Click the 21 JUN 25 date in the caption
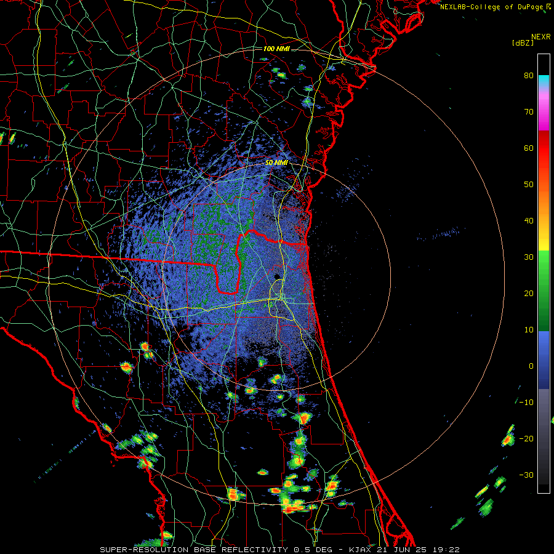The height and width of the screenshot is (554, 554). coord(403,550)
